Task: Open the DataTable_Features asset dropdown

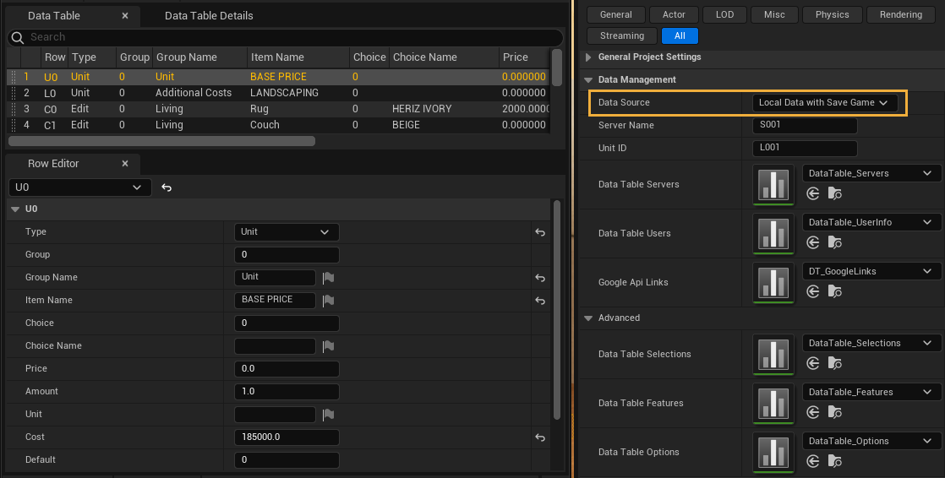Action: pos(871,392)
